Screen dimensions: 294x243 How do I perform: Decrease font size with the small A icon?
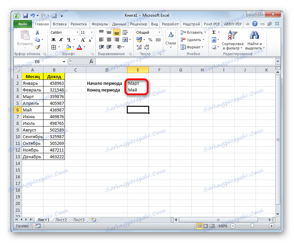click(x=91, y=40)
